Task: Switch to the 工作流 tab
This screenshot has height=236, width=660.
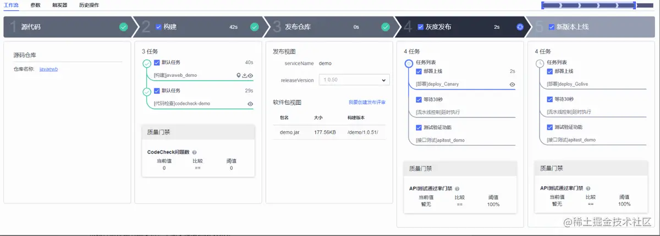Action: point(11,4)
